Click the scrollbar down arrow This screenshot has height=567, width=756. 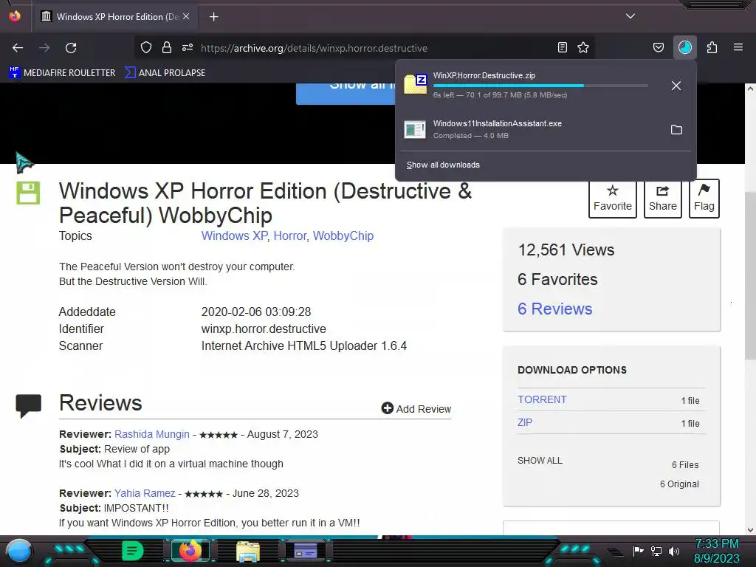pyautogui.click(x=750, y=530)
